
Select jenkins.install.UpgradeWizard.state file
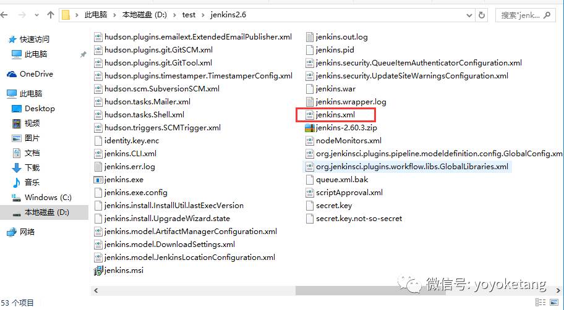pos(167,219)
